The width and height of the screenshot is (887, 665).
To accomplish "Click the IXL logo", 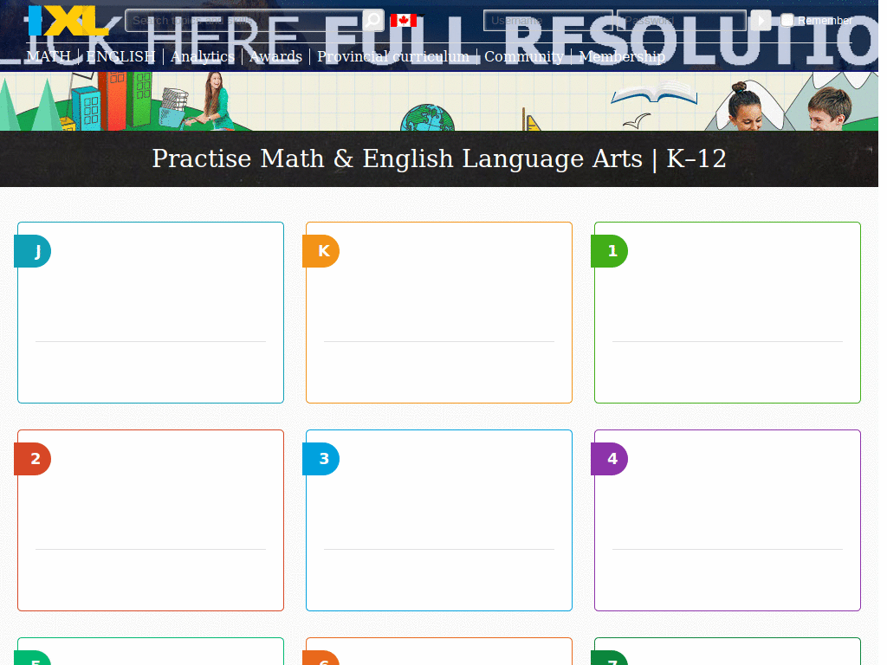I will pos(68,21).
